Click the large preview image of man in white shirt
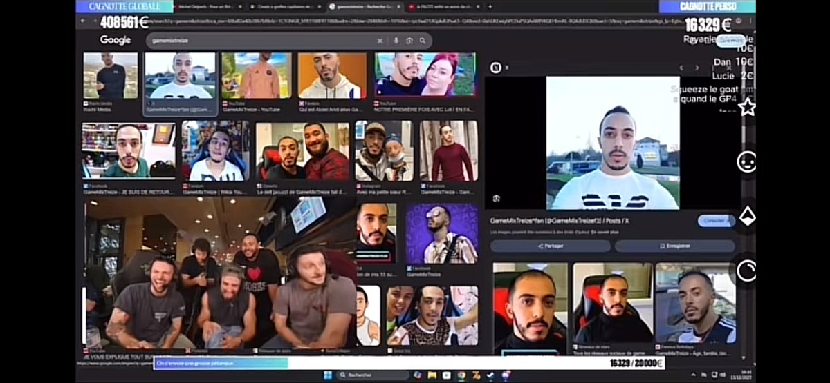The width and height of the screenshot is (830, 383). coord(613,143)
